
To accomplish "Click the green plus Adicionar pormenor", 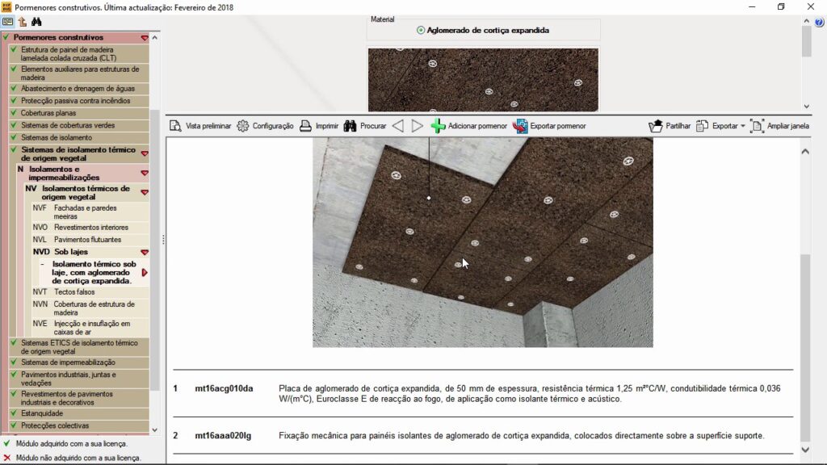I will pos(439,126).
